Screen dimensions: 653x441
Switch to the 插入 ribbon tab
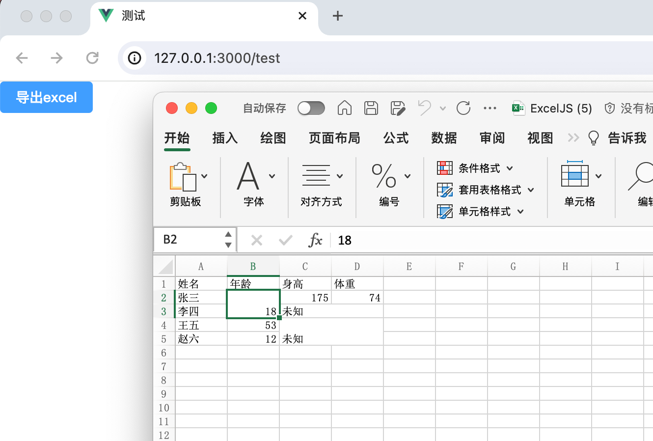point(225,138)
